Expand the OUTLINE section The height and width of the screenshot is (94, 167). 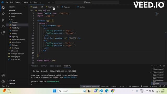12,81
